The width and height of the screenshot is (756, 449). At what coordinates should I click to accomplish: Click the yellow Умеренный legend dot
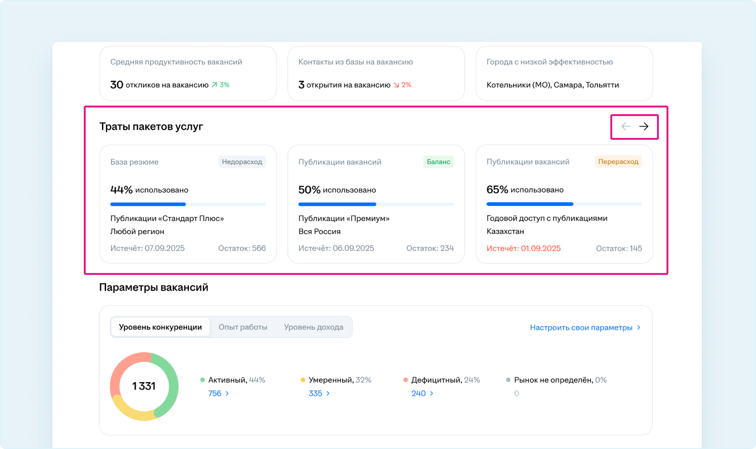[x=303, y=380]
